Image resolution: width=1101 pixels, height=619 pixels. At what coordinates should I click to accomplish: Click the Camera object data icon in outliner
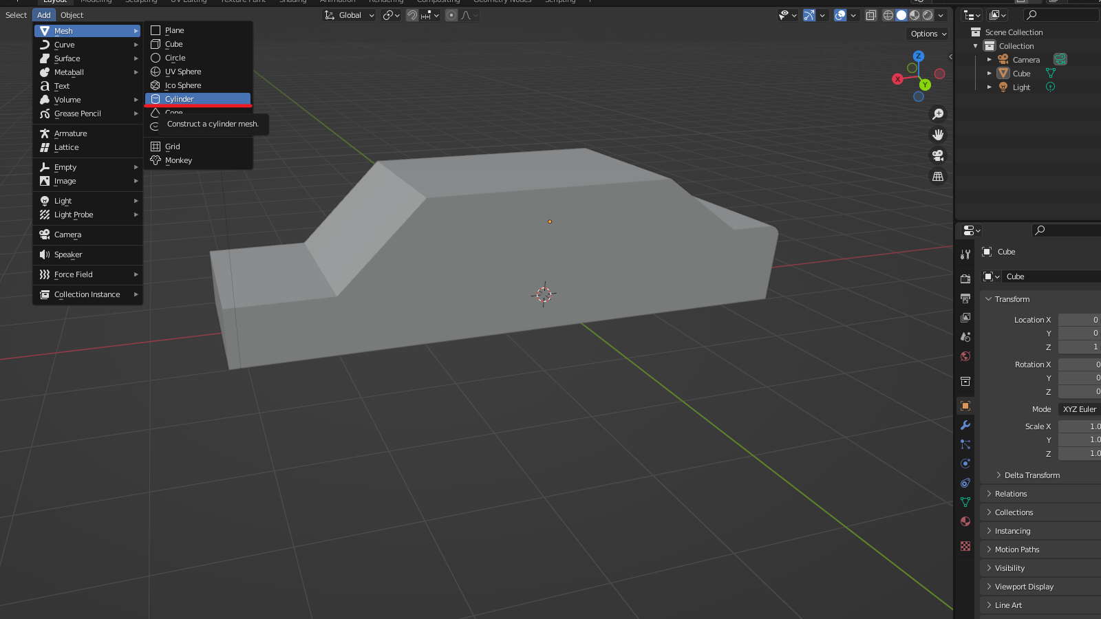click(x=1060, y=60)
